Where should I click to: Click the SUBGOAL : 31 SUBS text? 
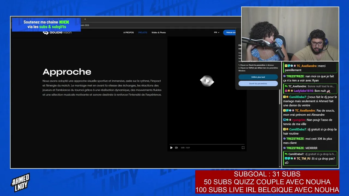(x=267, y=174)
